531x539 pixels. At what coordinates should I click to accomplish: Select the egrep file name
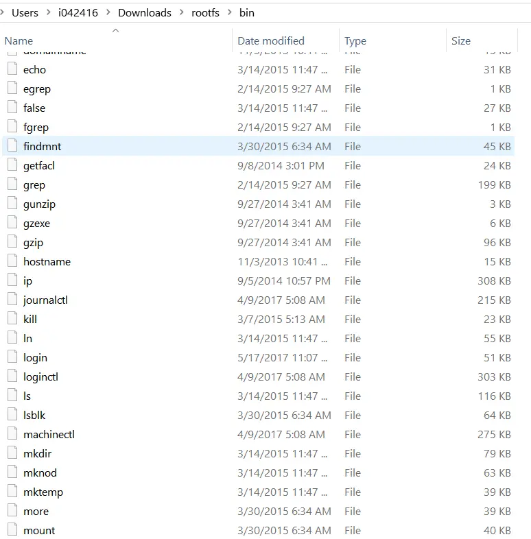coord(37,89)
